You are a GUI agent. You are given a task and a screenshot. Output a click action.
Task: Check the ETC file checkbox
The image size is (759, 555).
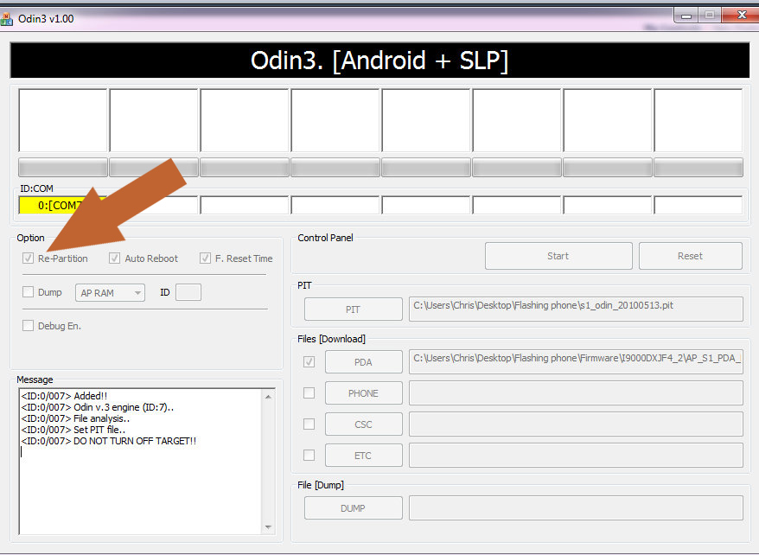(309, 455)
